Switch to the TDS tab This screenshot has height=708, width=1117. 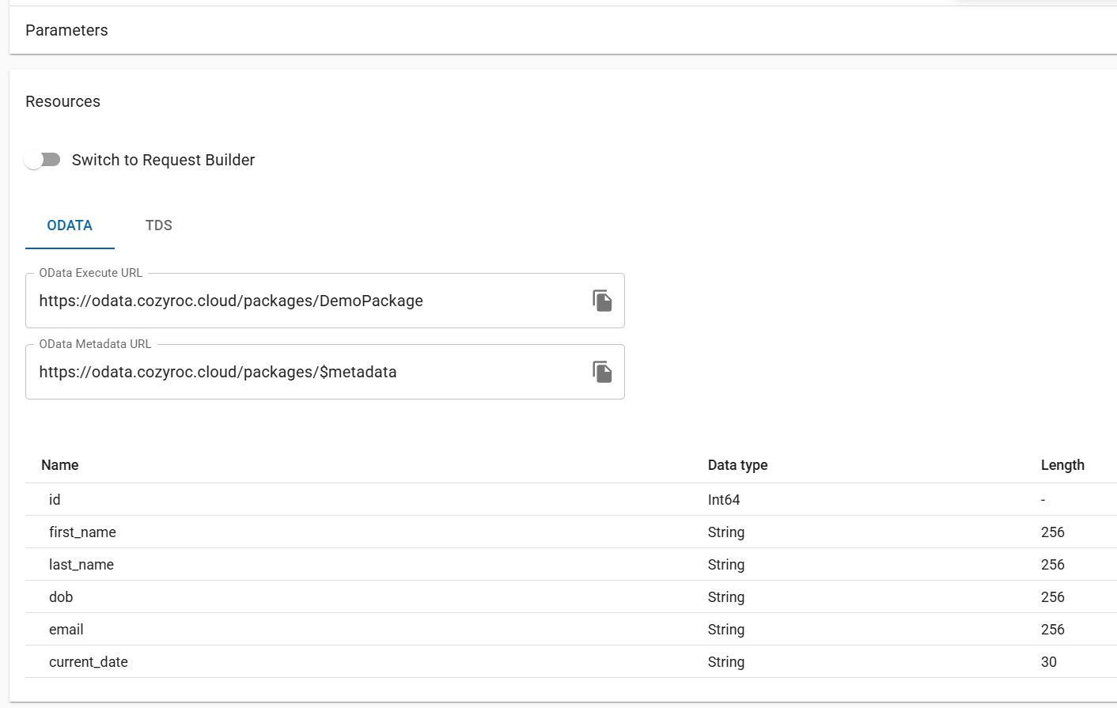[x=158, y=225]
